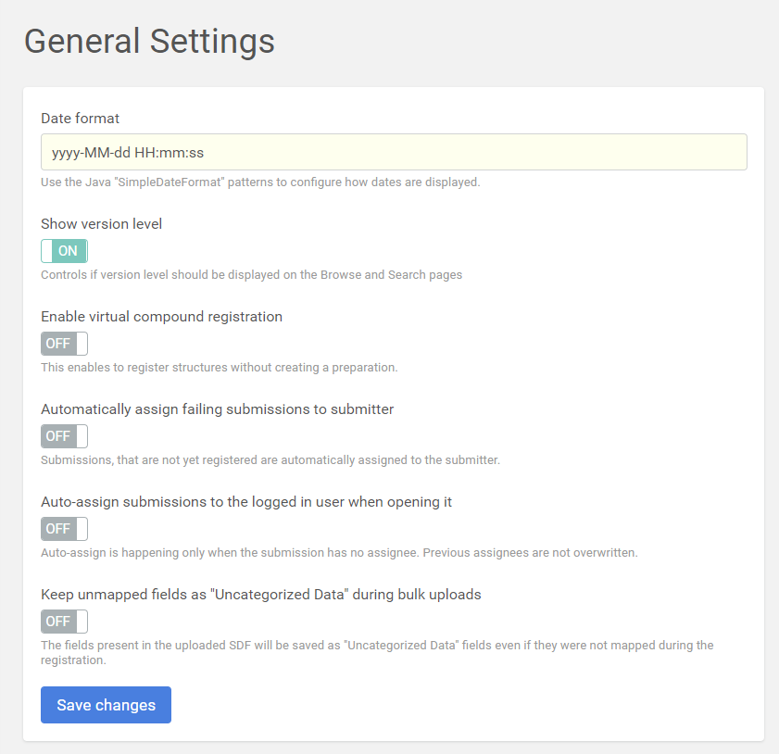
Task: Turn off the Show version level toggle
Action: 64,251
